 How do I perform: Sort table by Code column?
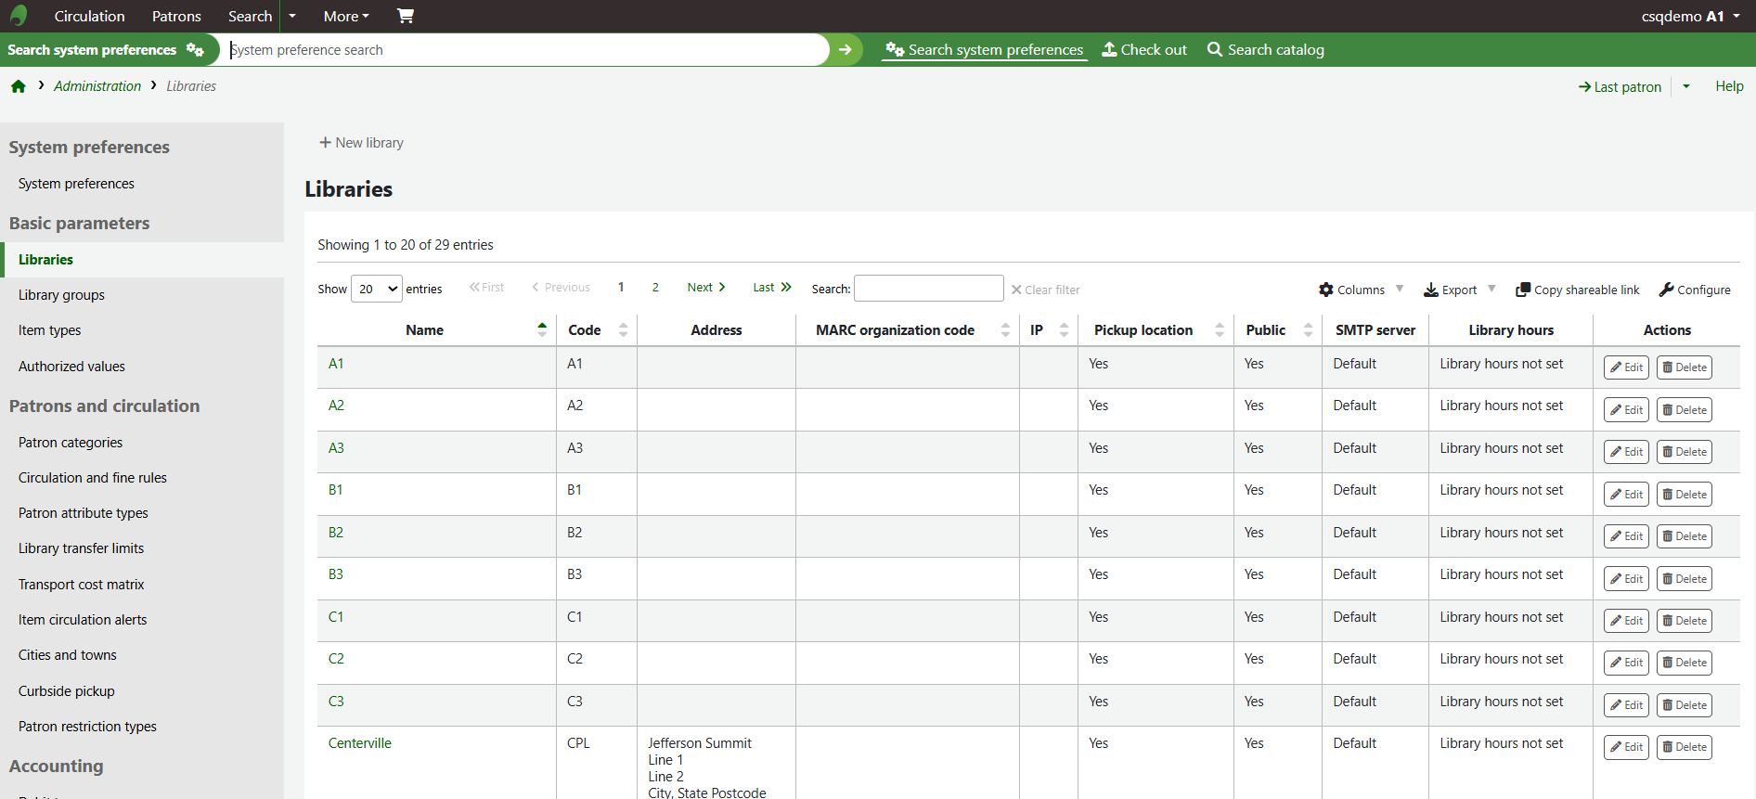click(x=597, y=330)
